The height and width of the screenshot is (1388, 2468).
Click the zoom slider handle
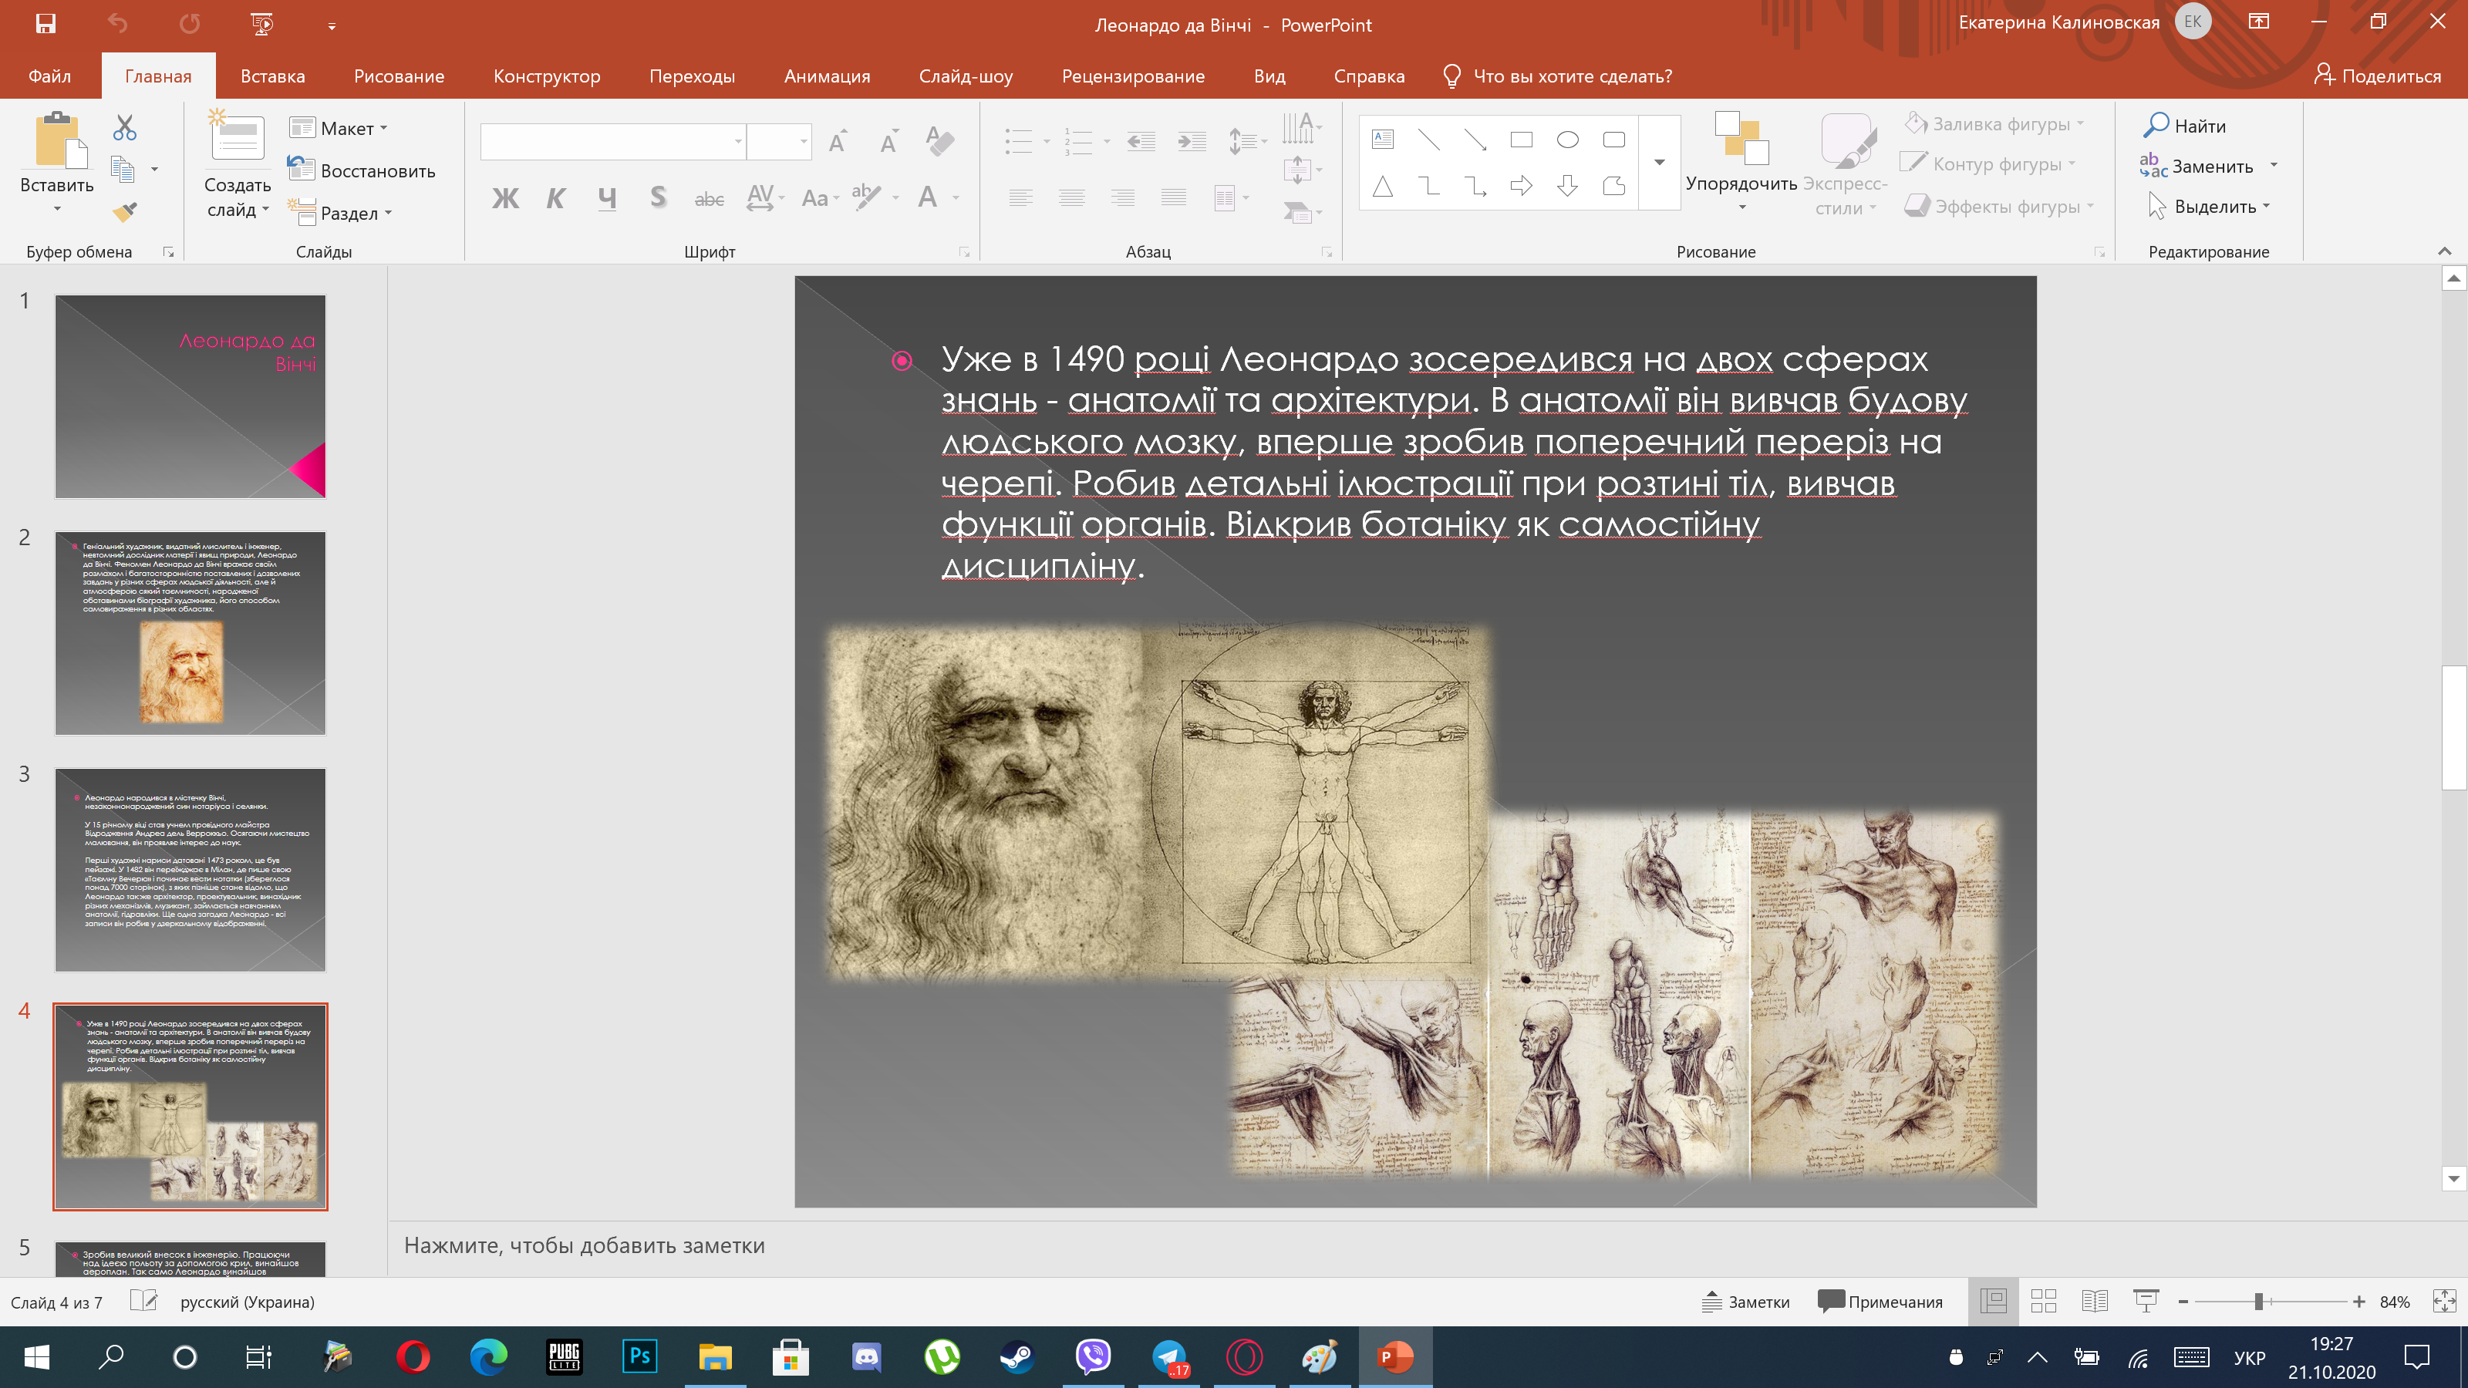pyautogui.click(x=2259, y=1302)
